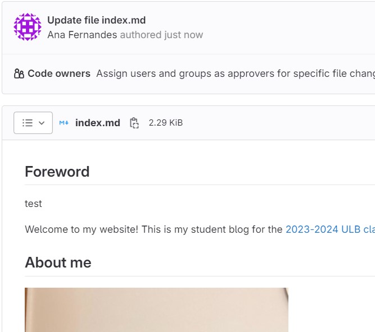Click the Code owners people icon
This screenshot has width=375, height=332.
click(x=19, y=73)
